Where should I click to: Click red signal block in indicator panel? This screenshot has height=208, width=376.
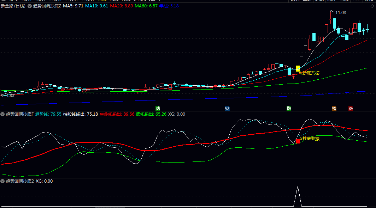(x=298, y=141)
